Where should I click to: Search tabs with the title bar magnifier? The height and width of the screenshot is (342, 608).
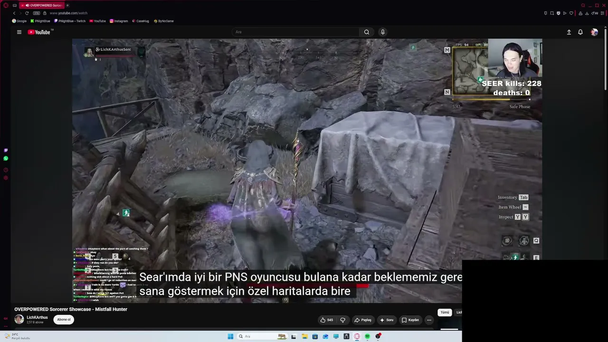pyautogui.click(x=583, y=5)
